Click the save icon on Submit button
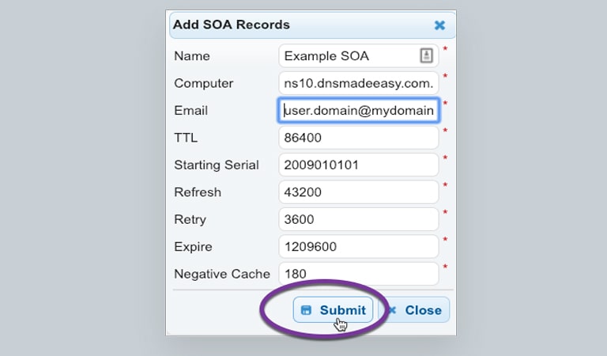This screenshot has width=607, height=356. tap(306, 310)
